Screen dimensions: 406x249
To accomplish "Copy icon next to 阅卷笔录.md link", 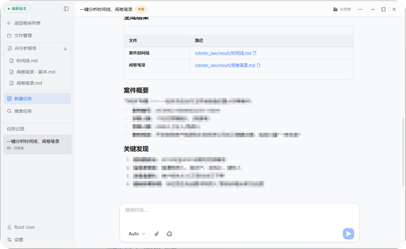I will (x=259, y=65).
